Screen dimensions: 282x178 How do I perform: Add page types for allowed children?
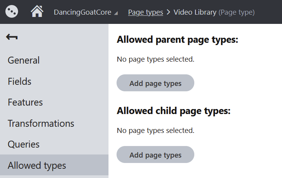point(155,154)
